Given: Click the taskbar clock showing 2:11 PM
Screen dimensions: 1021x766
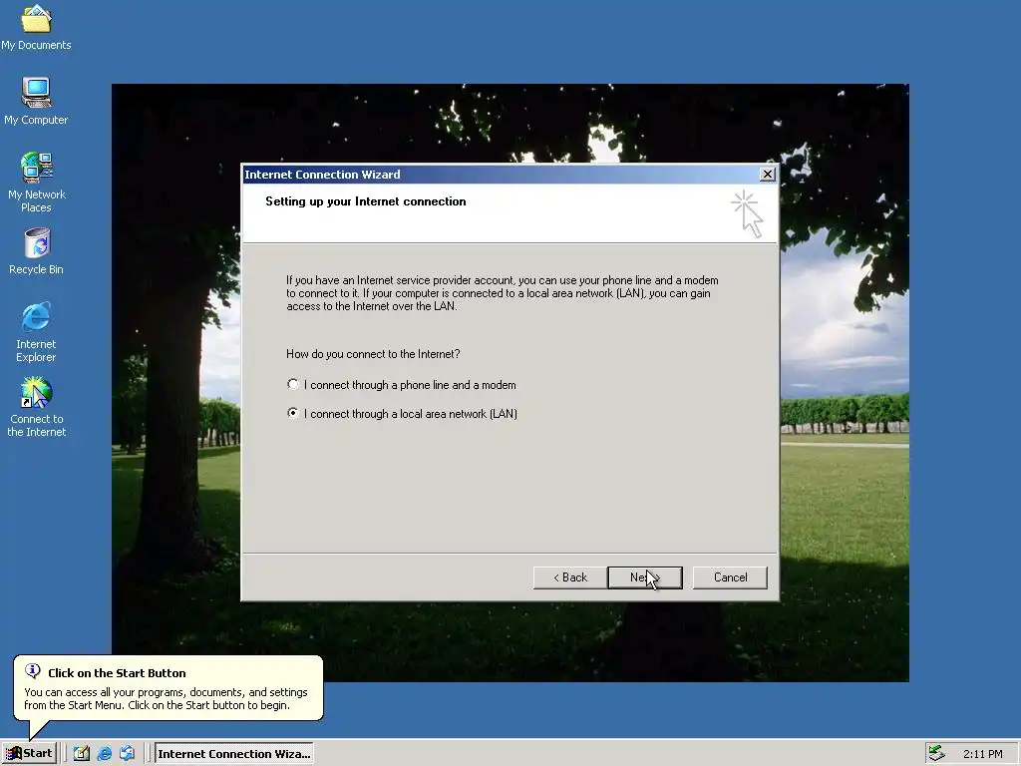Looking at the screenshot, I should click(982, 754).
